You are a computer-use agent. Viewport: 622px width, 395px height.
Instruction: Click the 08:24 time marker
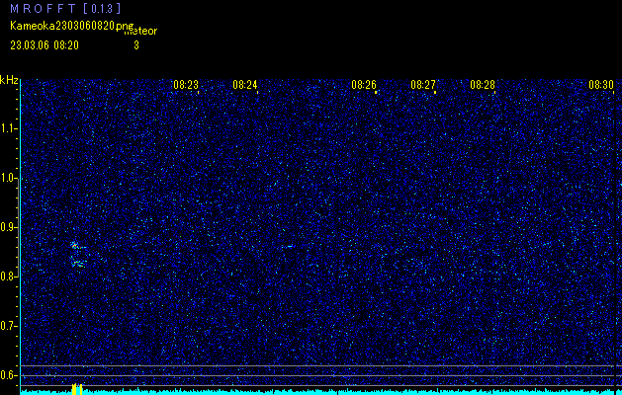click(245, 84)
